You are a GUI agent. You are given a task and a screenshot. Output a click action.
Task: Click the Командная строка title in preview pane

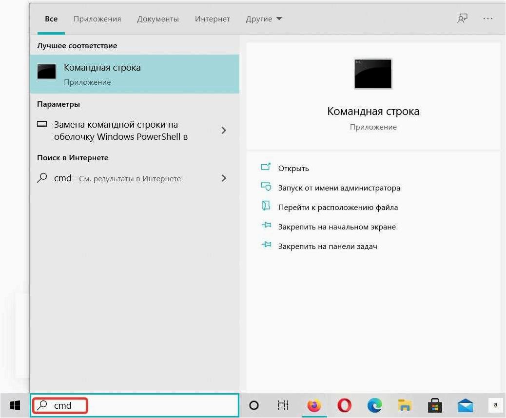tap(373, 111)
